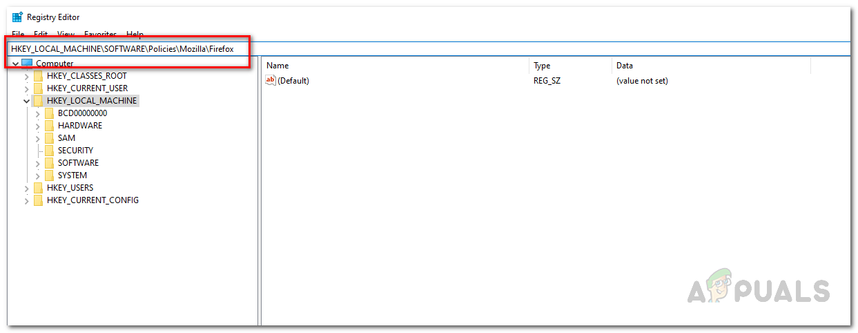Expand HKEY_CURRENT_USER chevron
The image size is (858, 333).
[26, 88]
